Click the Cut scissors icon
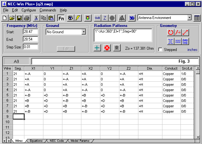This screenshot has width=202, height=144. click(36, 18)
